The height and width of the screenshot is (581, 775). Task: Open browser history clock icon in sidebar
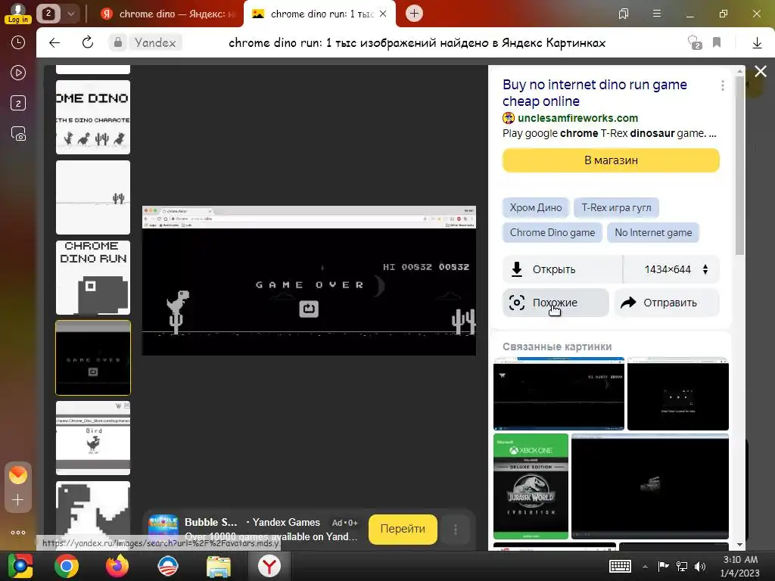(18, 42)
